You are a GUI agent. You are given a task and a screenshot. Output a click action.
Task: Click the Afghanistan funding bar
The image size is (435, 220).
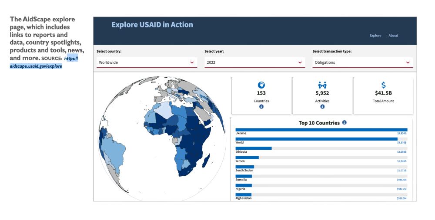[x=243, y=195]
